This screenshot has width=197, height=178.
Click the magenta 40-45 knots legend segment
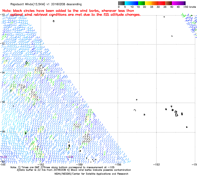(175, 3)
